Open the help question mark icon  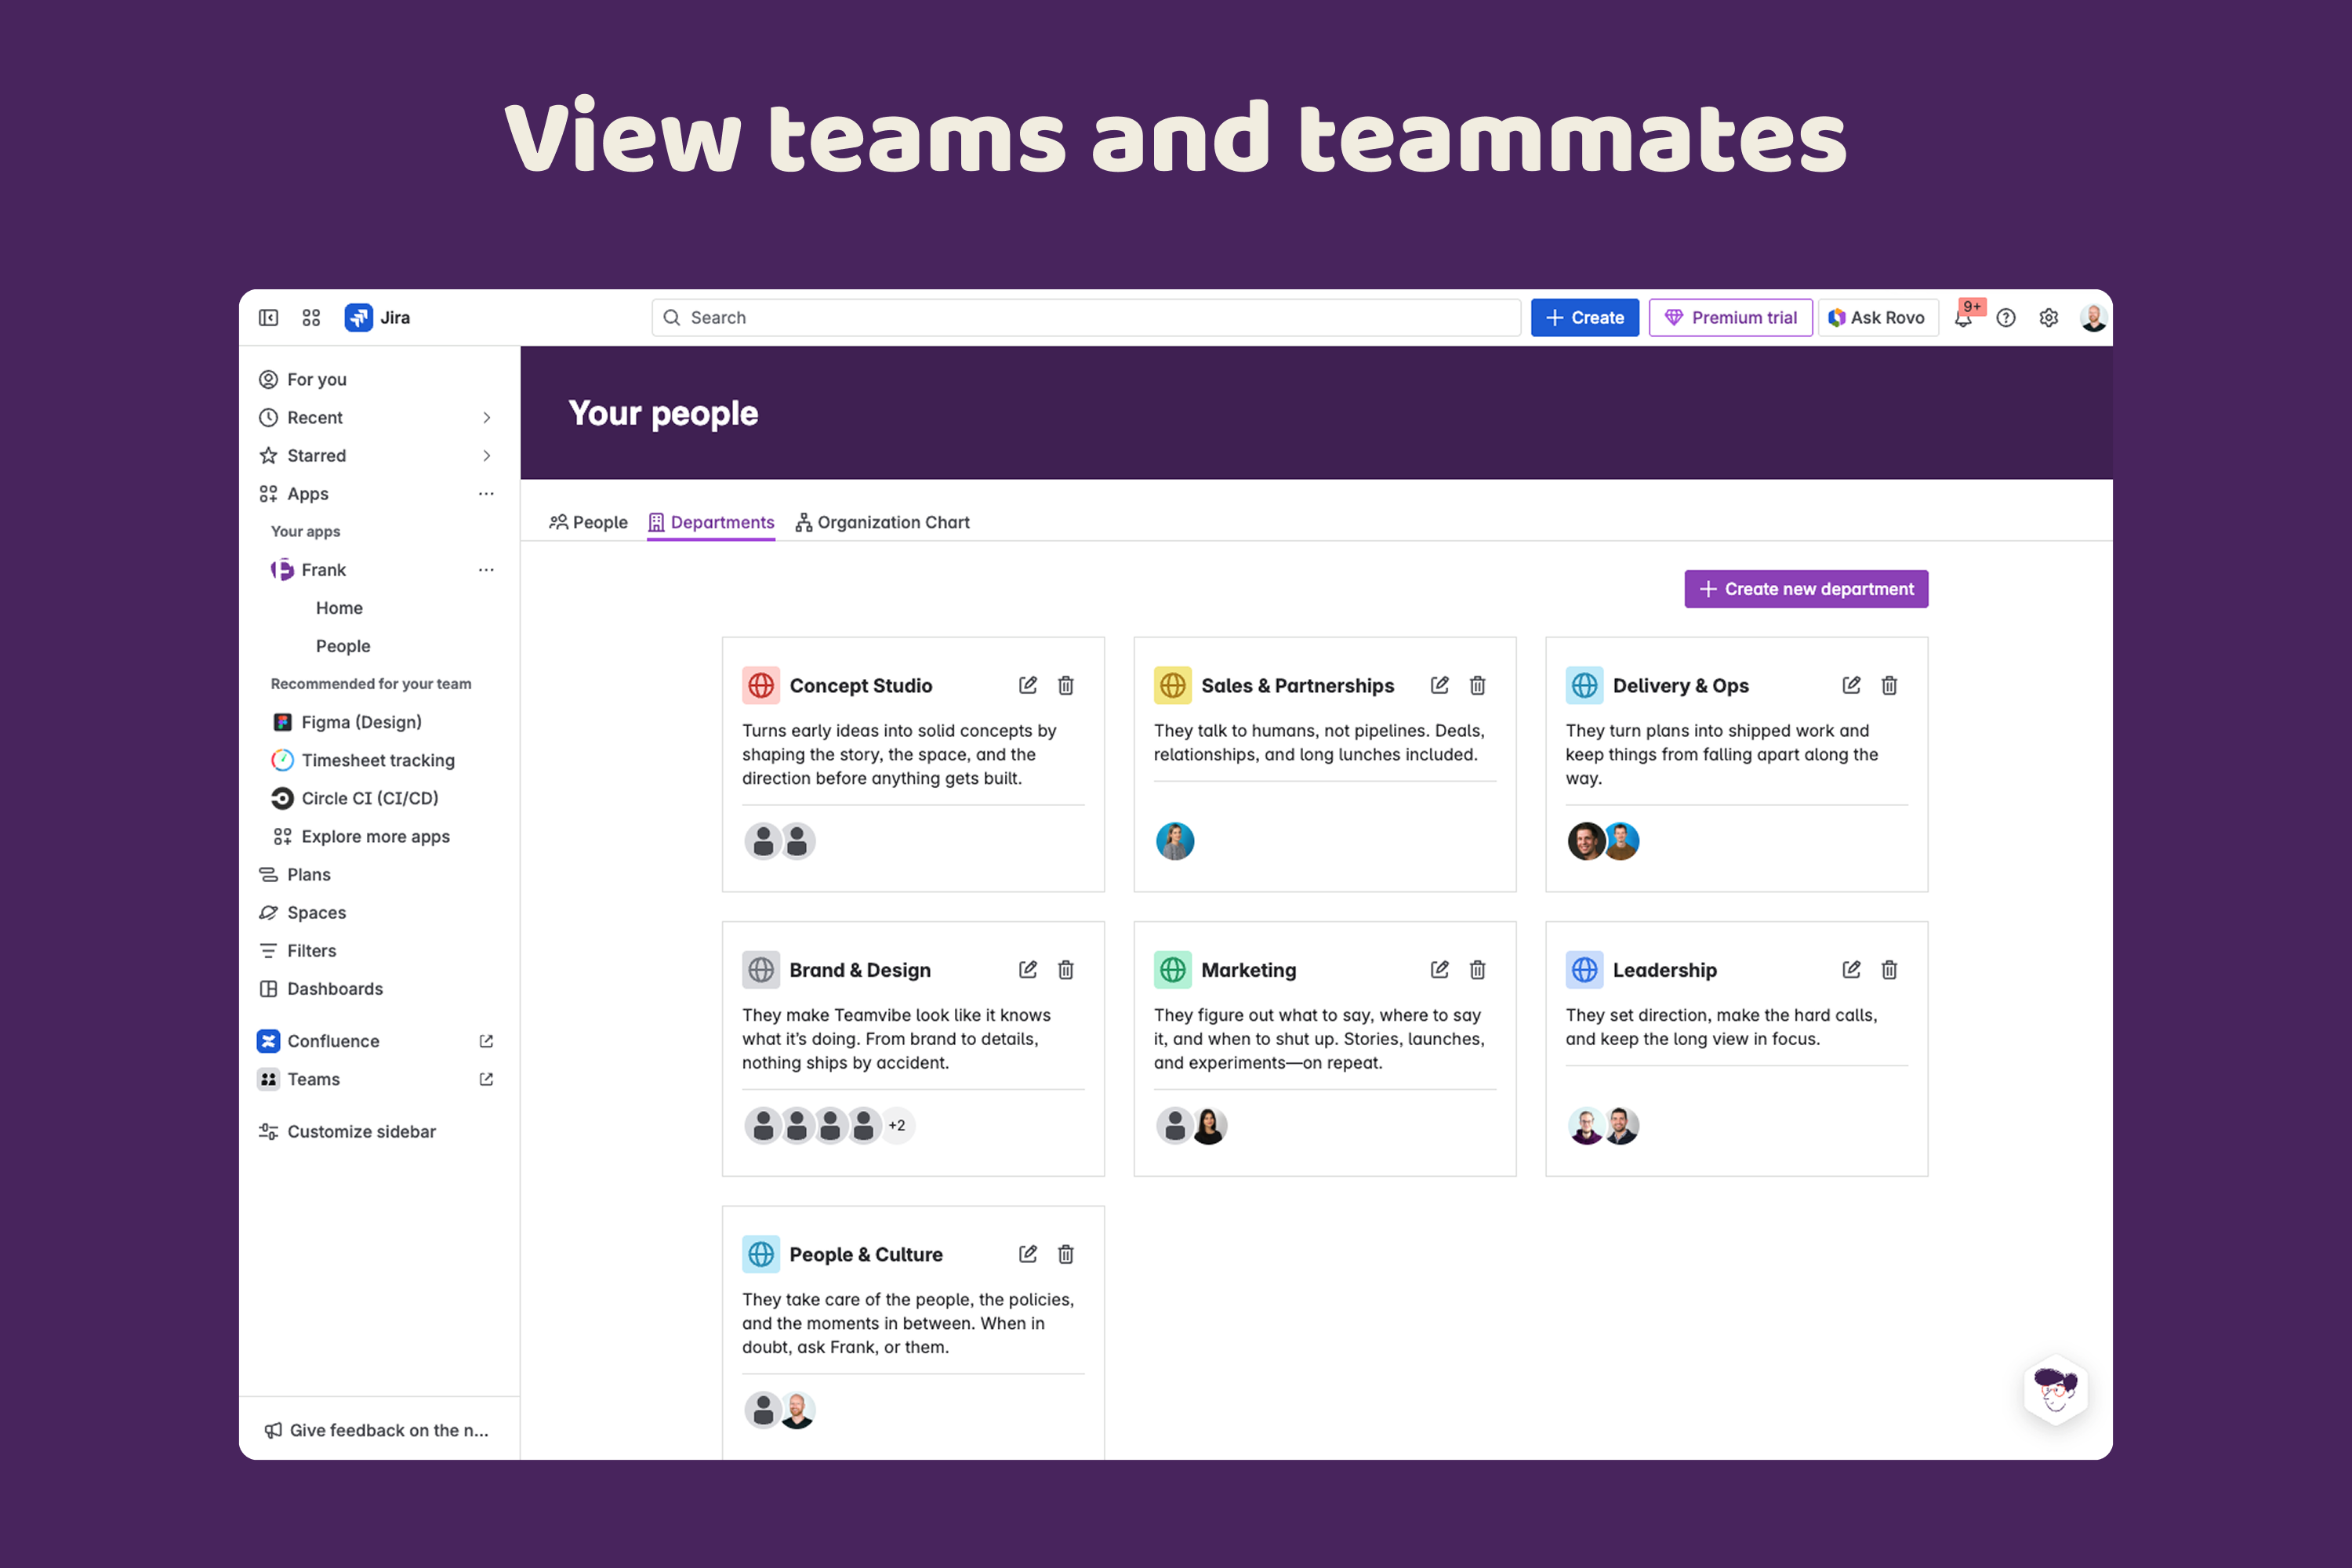pyautogui.click(x=2005, y=318)
